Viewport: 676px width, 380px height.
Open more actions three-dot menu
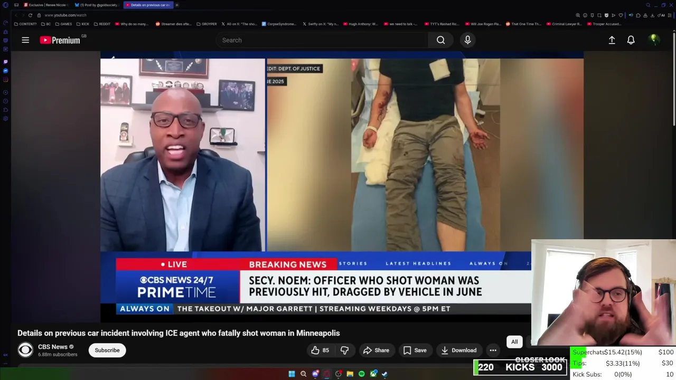[x=493, y=350]
